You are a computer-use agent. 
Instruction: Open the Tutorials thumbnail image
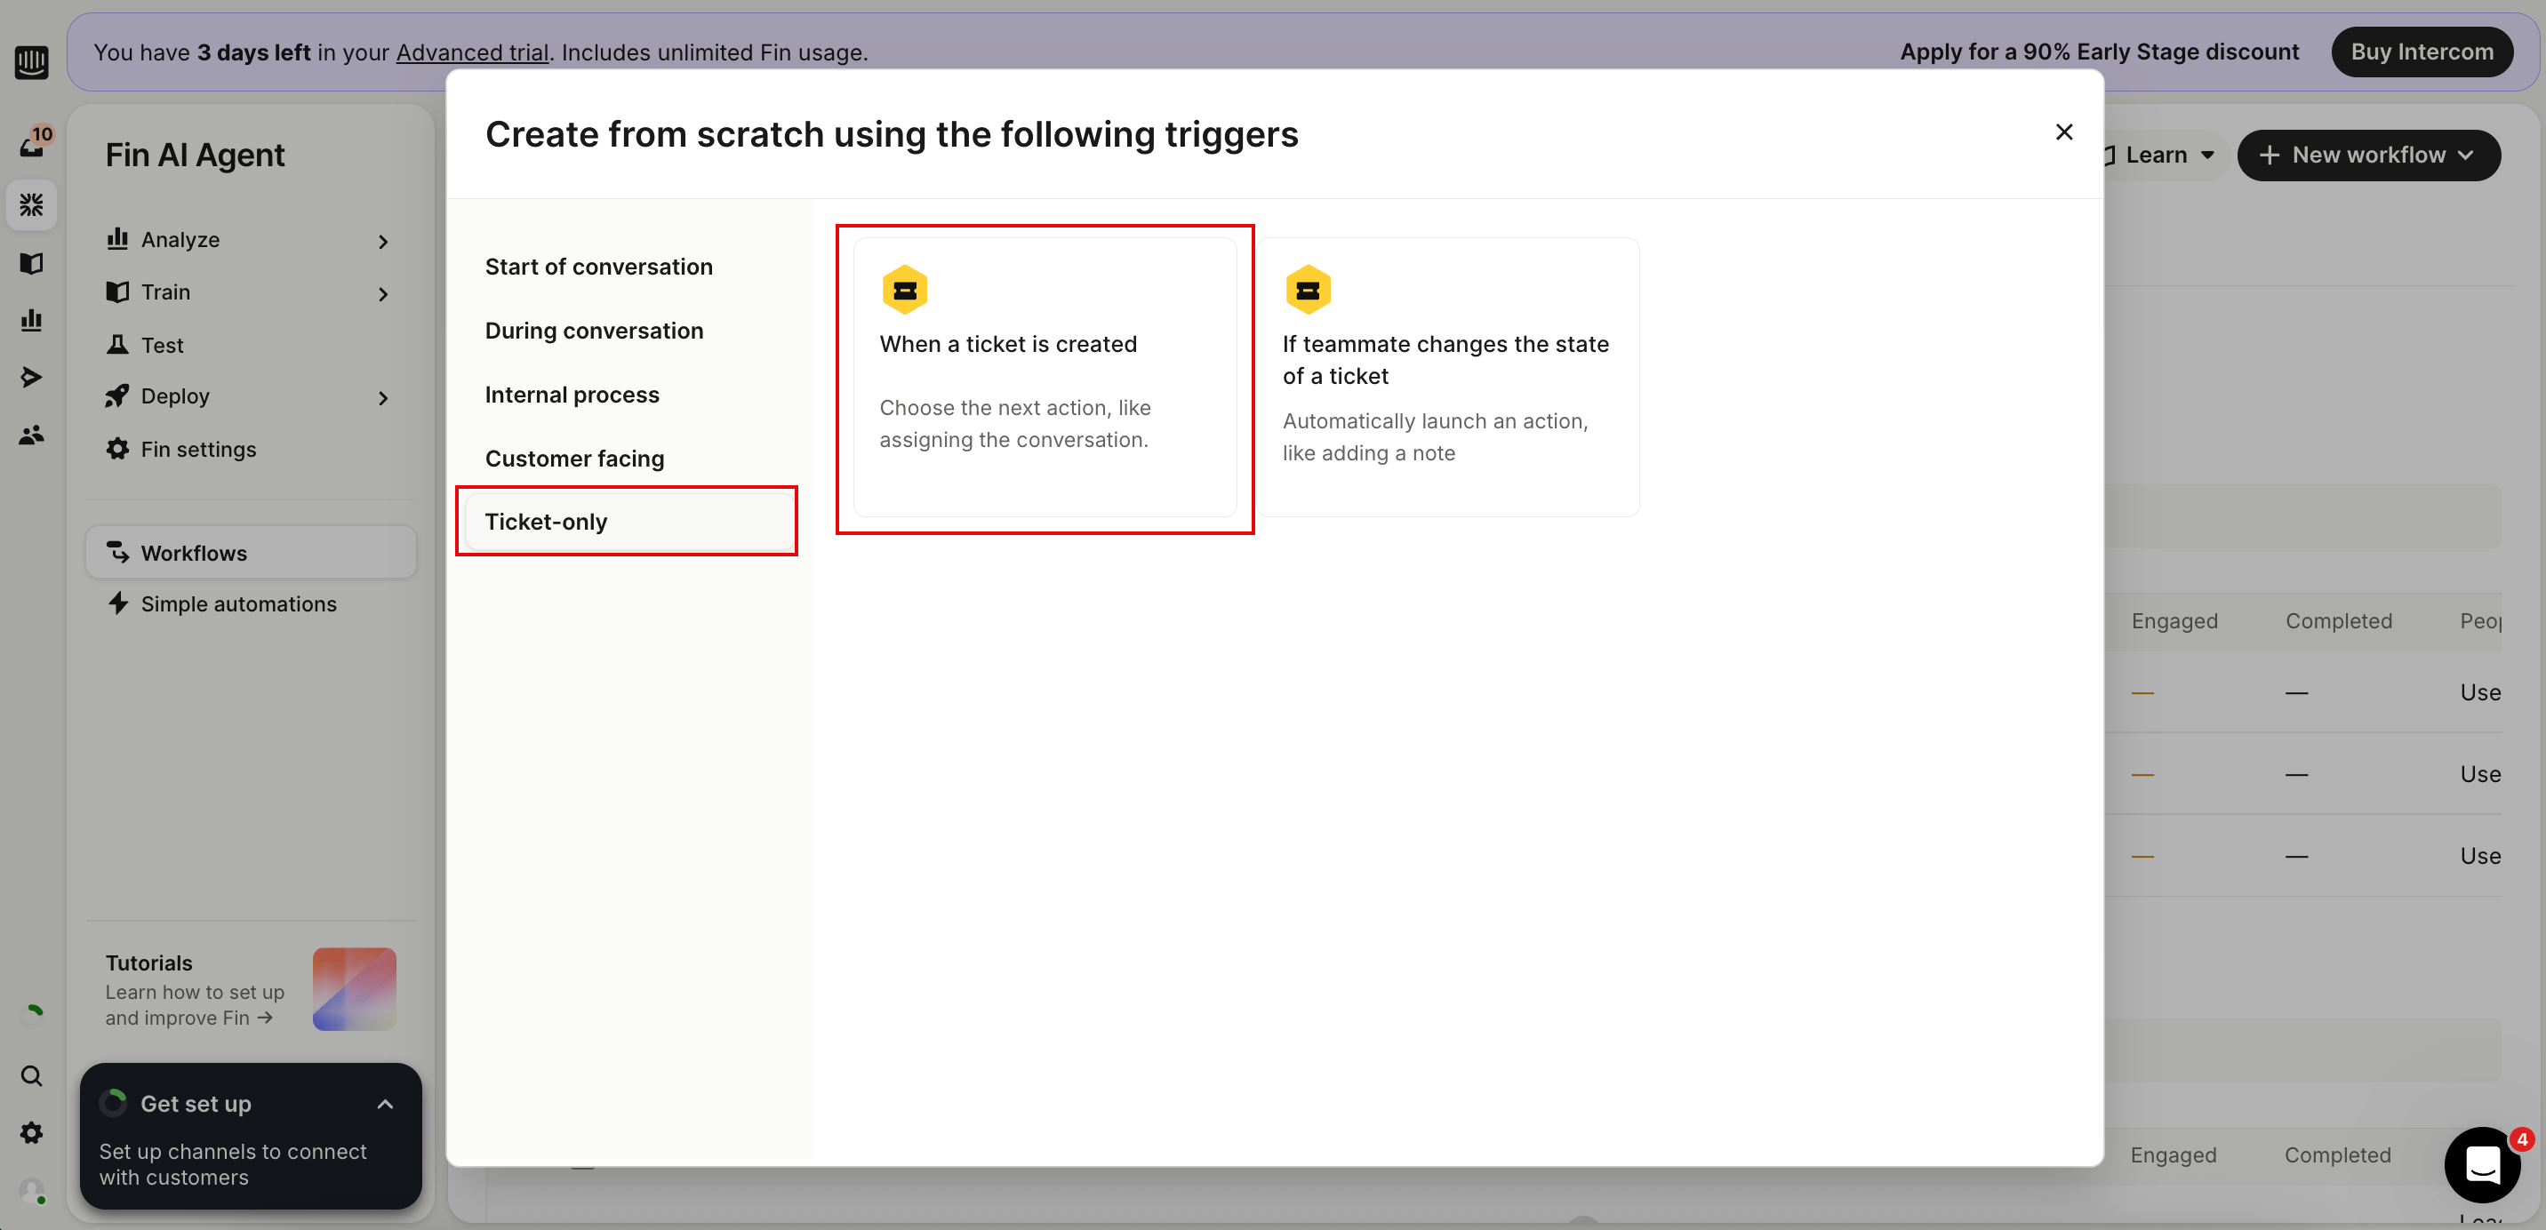[354, 989]
